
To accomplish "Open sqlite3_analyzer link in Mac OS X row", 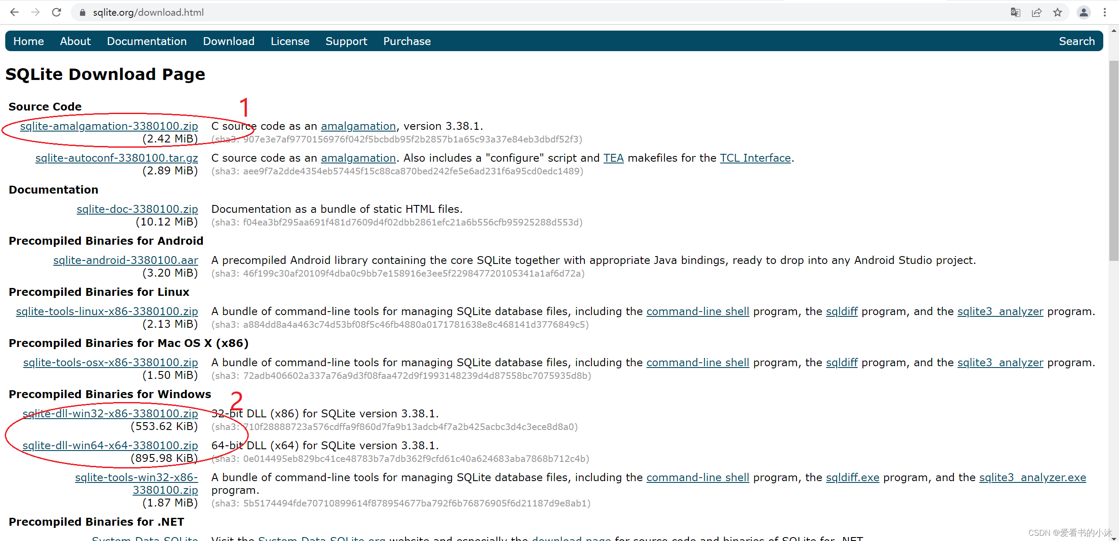I will pyautogui.click(x=1000, y=362).
